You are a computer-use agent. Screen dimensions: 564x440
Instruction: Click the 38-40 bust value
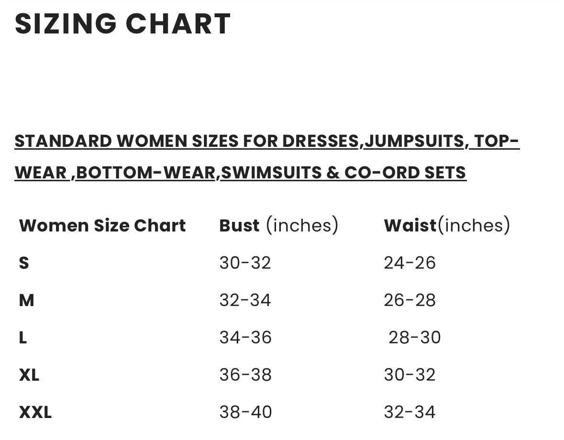(245, 412)
